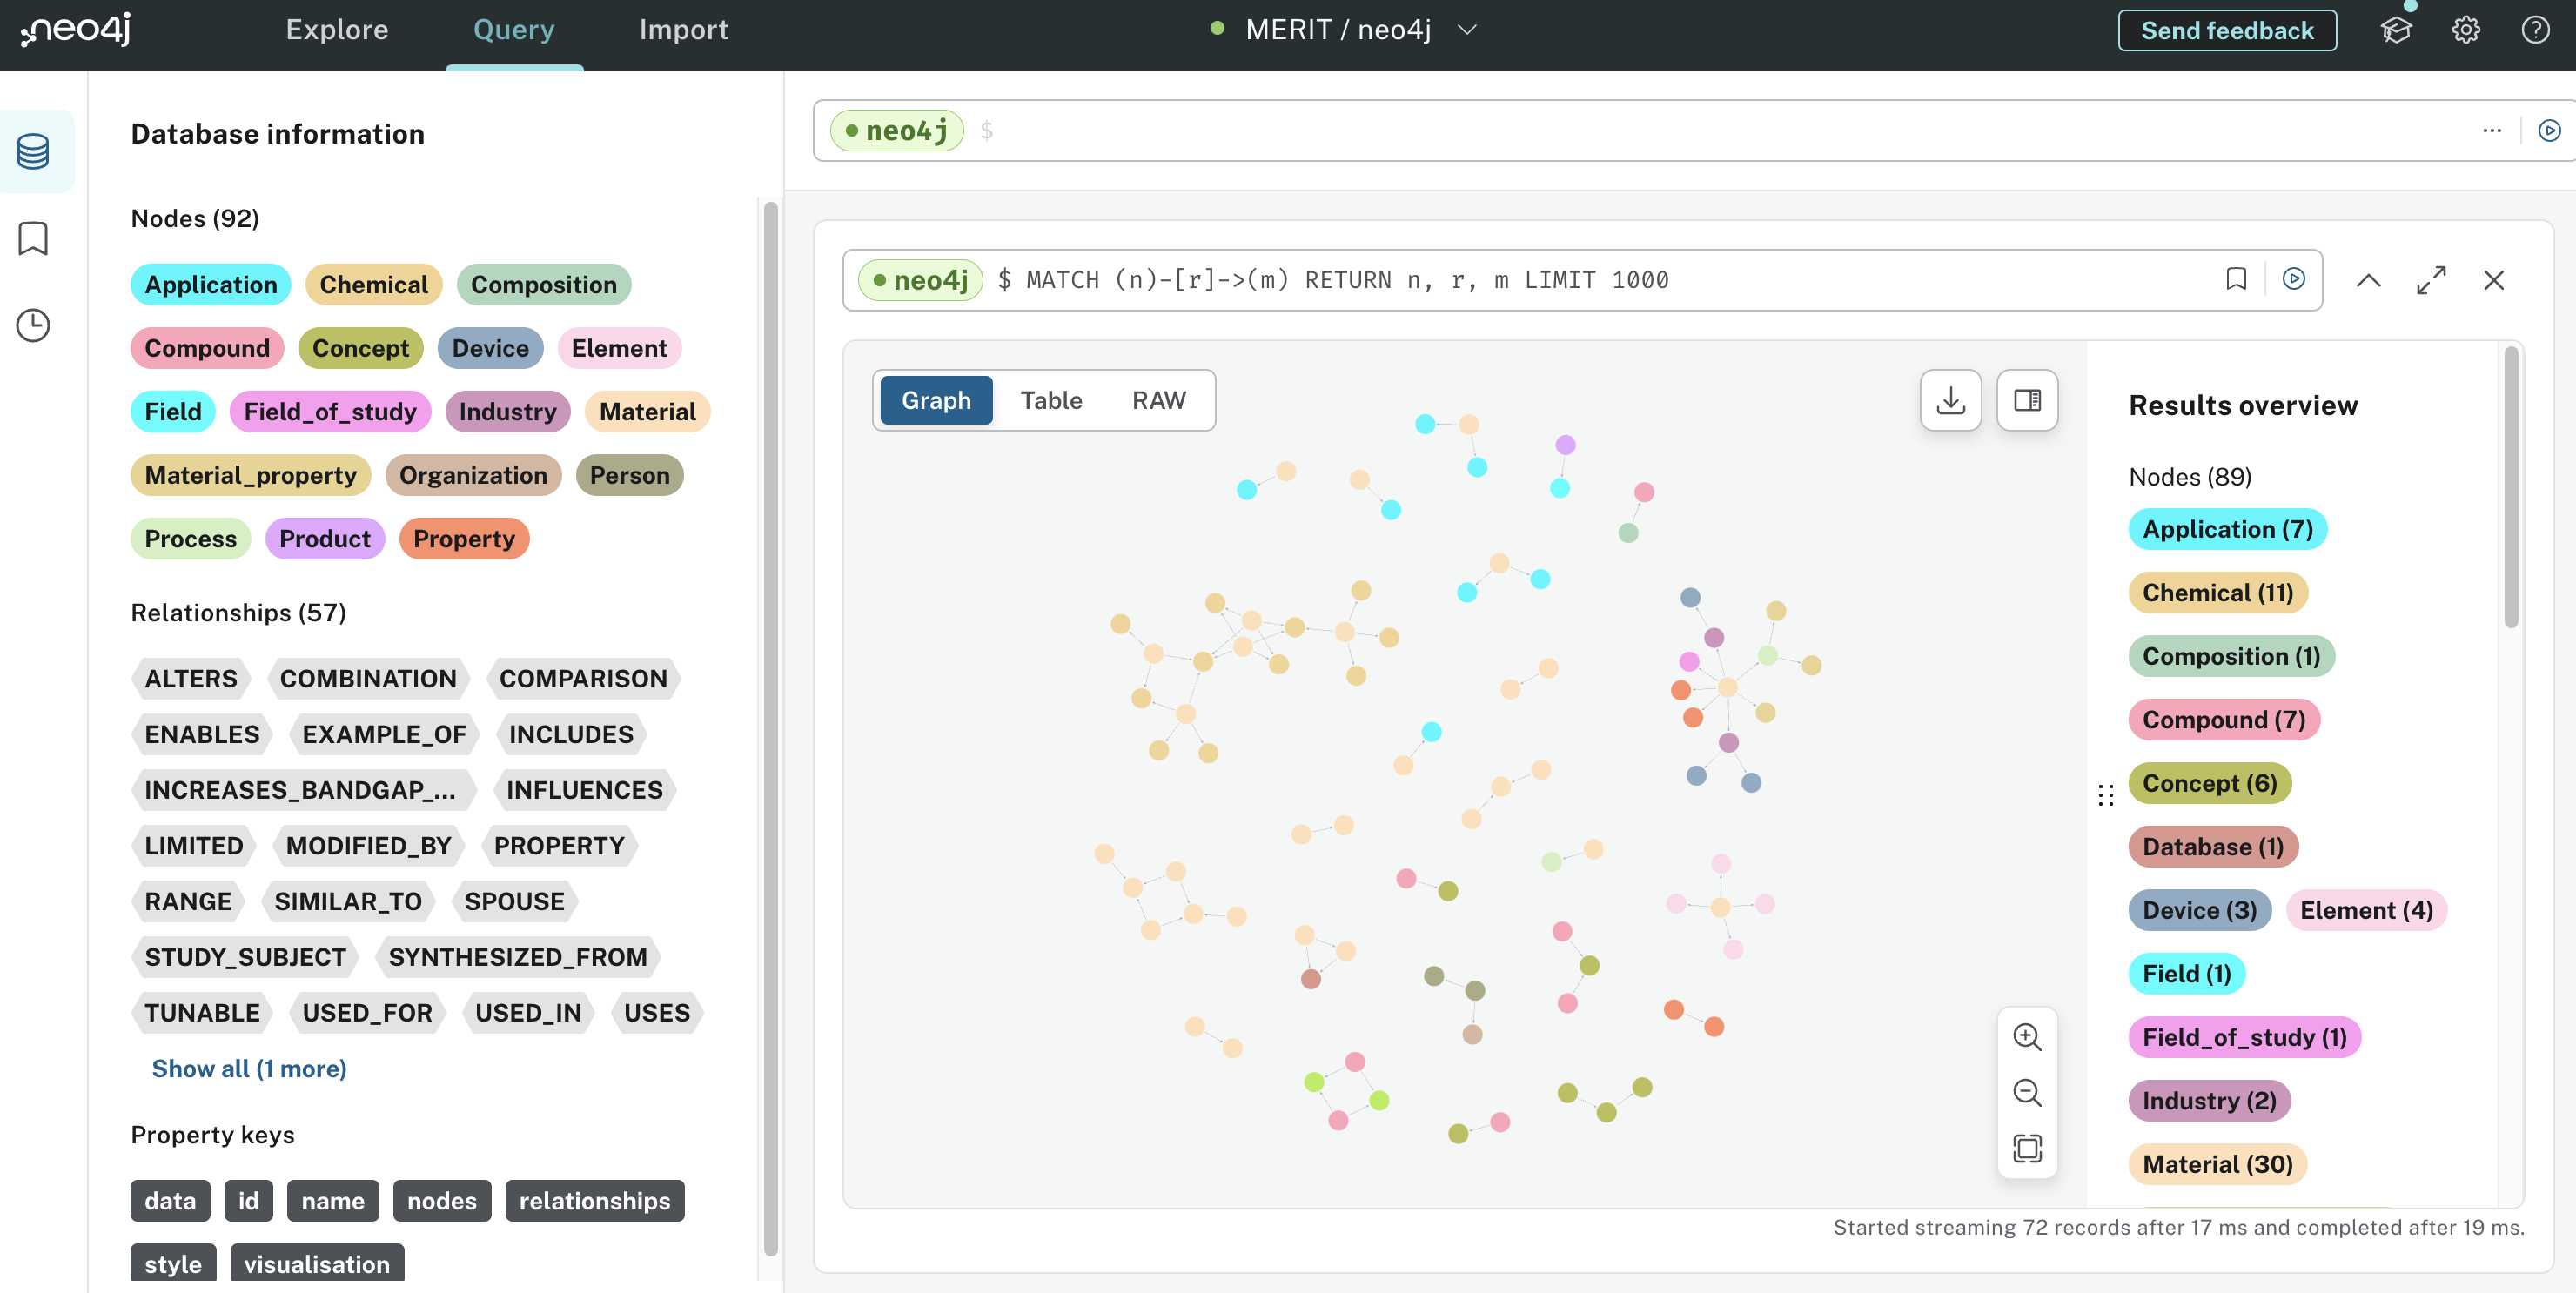Zoom out of the graph
The height and width of the screenshot is (1293, 2576).
(2026, 1092)
